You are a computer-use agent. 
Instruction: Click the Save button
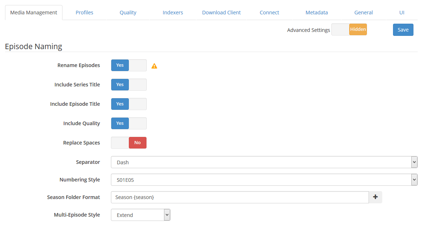click(x=403, y=30)
